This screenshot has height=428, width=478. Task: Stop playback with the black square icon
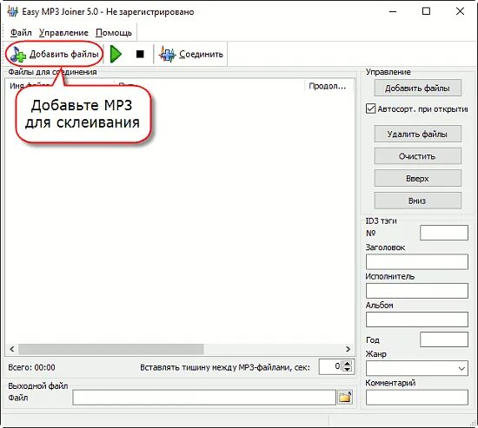point(140,54)
